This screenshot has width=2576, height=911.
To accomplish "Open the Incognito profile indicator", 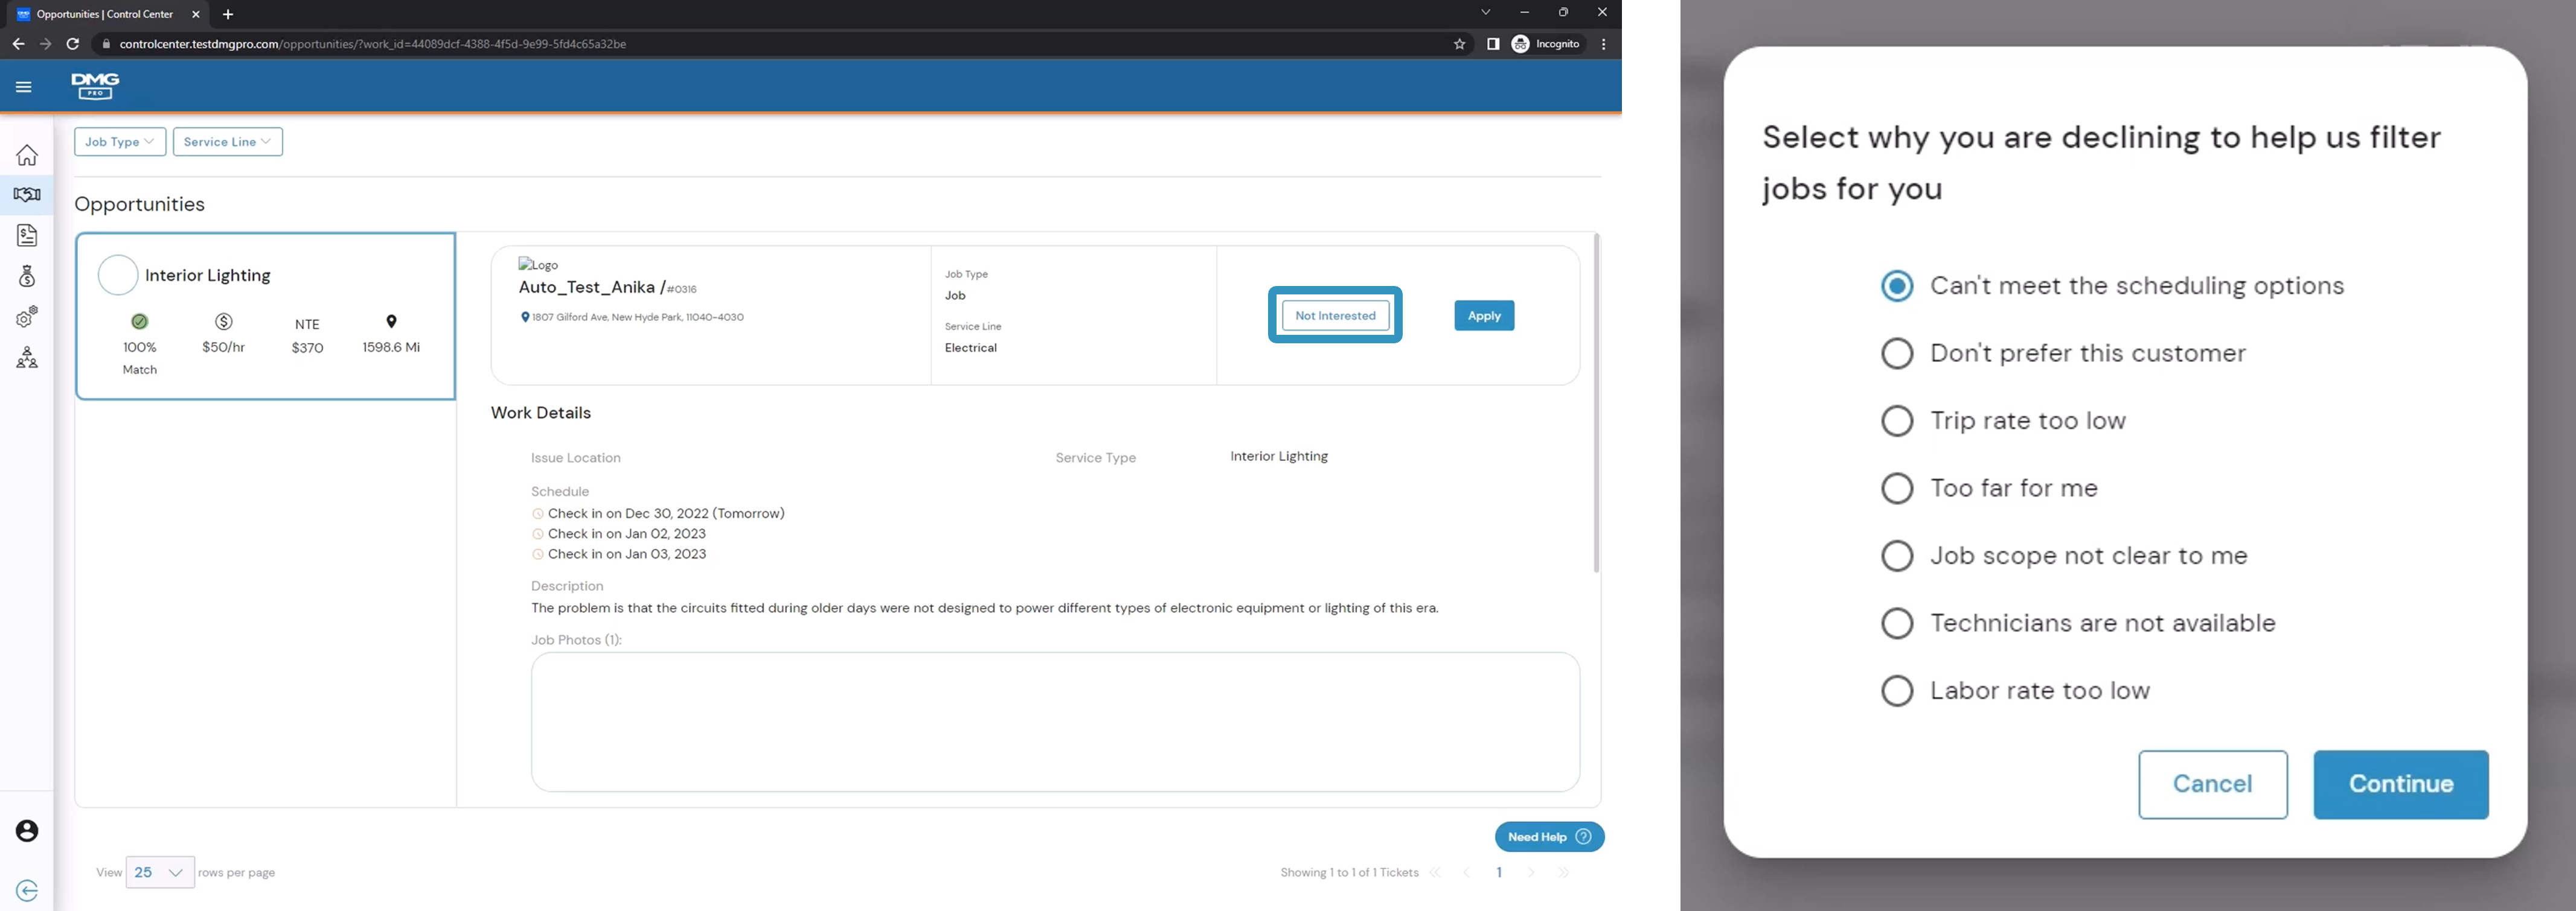I will tap(1546, 44).
